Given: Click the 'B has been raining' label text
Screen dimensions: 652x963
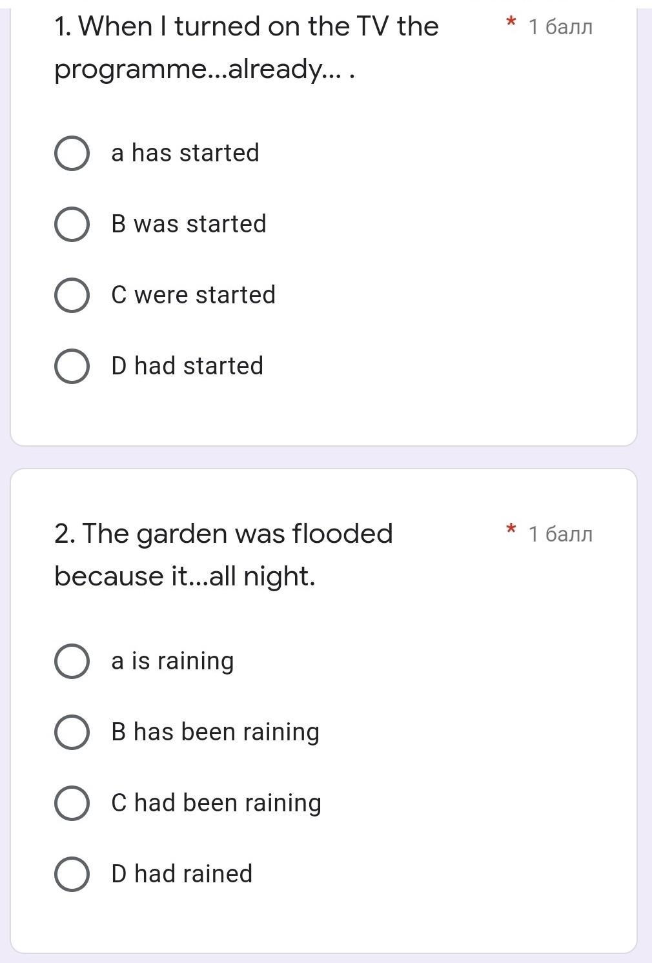Looking at the screenshot, I should coord(215,732).
